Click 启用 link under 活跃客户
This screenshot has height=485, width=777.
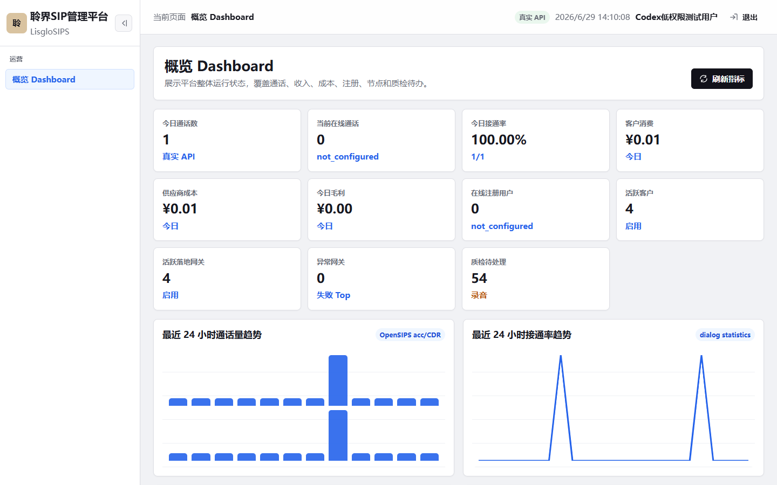[x=633, y=226]
